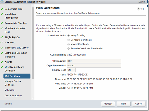Open the Manager Service Certificate step
The height and width of the screenshot is (111, 149).
(13, 83)
